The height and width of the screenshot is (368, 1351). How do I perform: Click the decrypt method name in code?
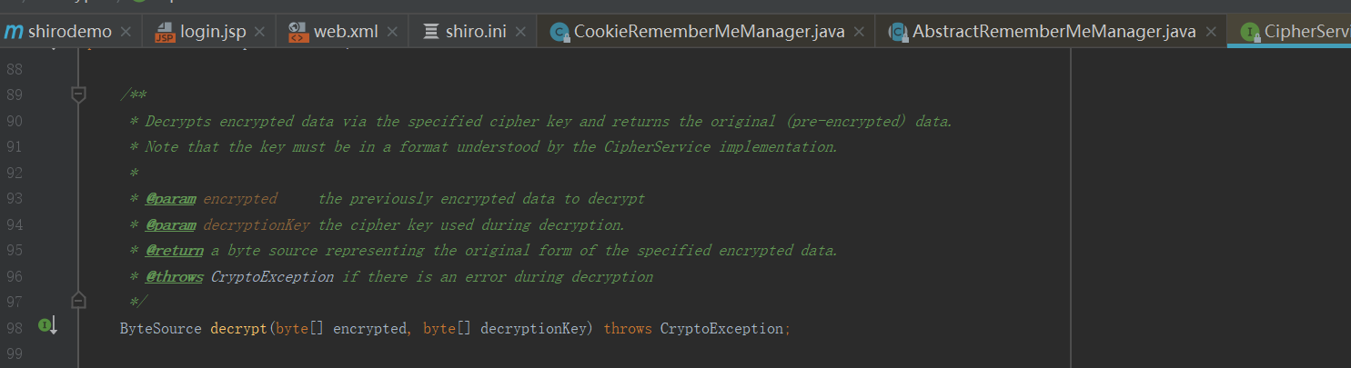click(x=238, y=328)
